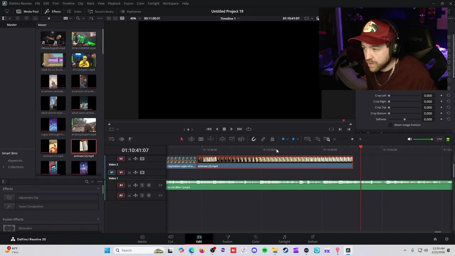
Task: Toggle the Linked Selection chain icon
Action: pyautogui.click(x=263, y=139)
